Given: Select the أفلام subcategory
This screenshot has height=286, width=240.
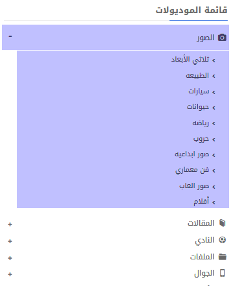Looking at the screenshot, I should click(201, 202).
